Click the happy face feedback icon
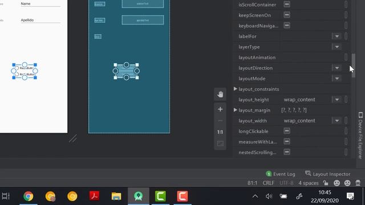The height and width of the screenshot is (205, 365). (x=336, y=183)
